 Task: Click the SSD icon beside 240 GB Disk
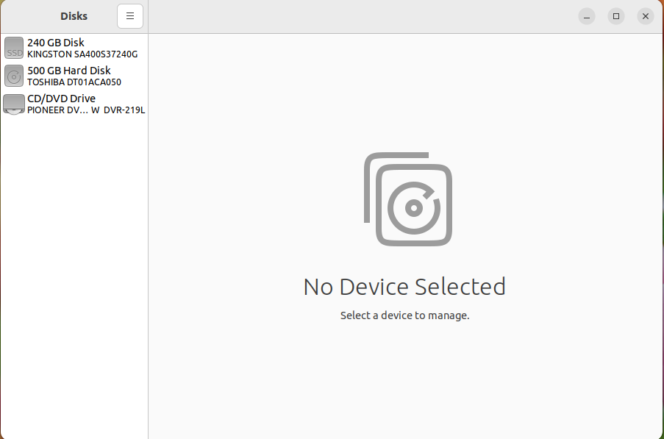(x=14, y=48)
